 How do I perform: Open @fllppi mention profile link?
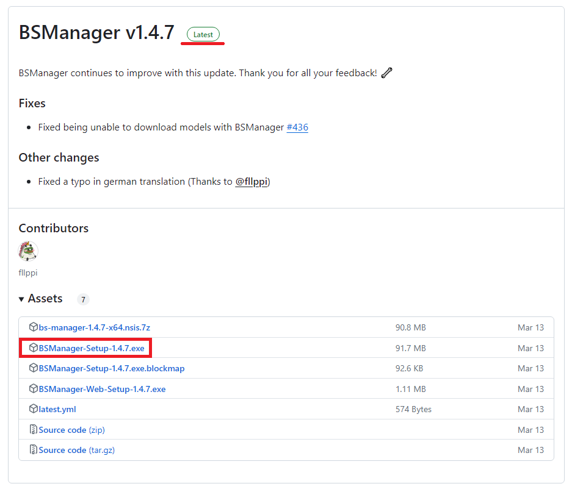pyautogui.click(x=252, y=182)
